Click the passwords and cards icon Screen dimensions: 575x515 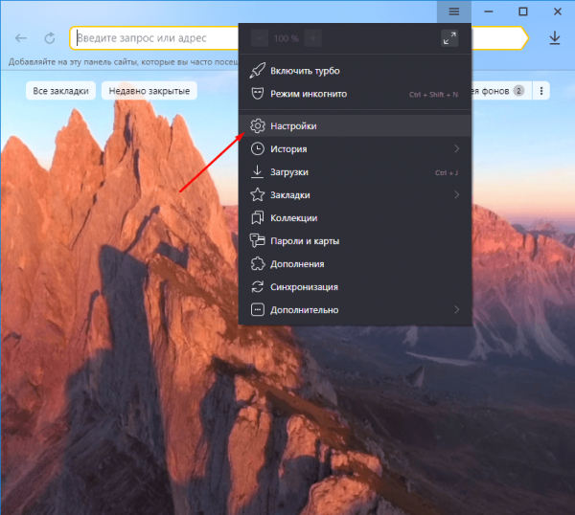[258, 240]
